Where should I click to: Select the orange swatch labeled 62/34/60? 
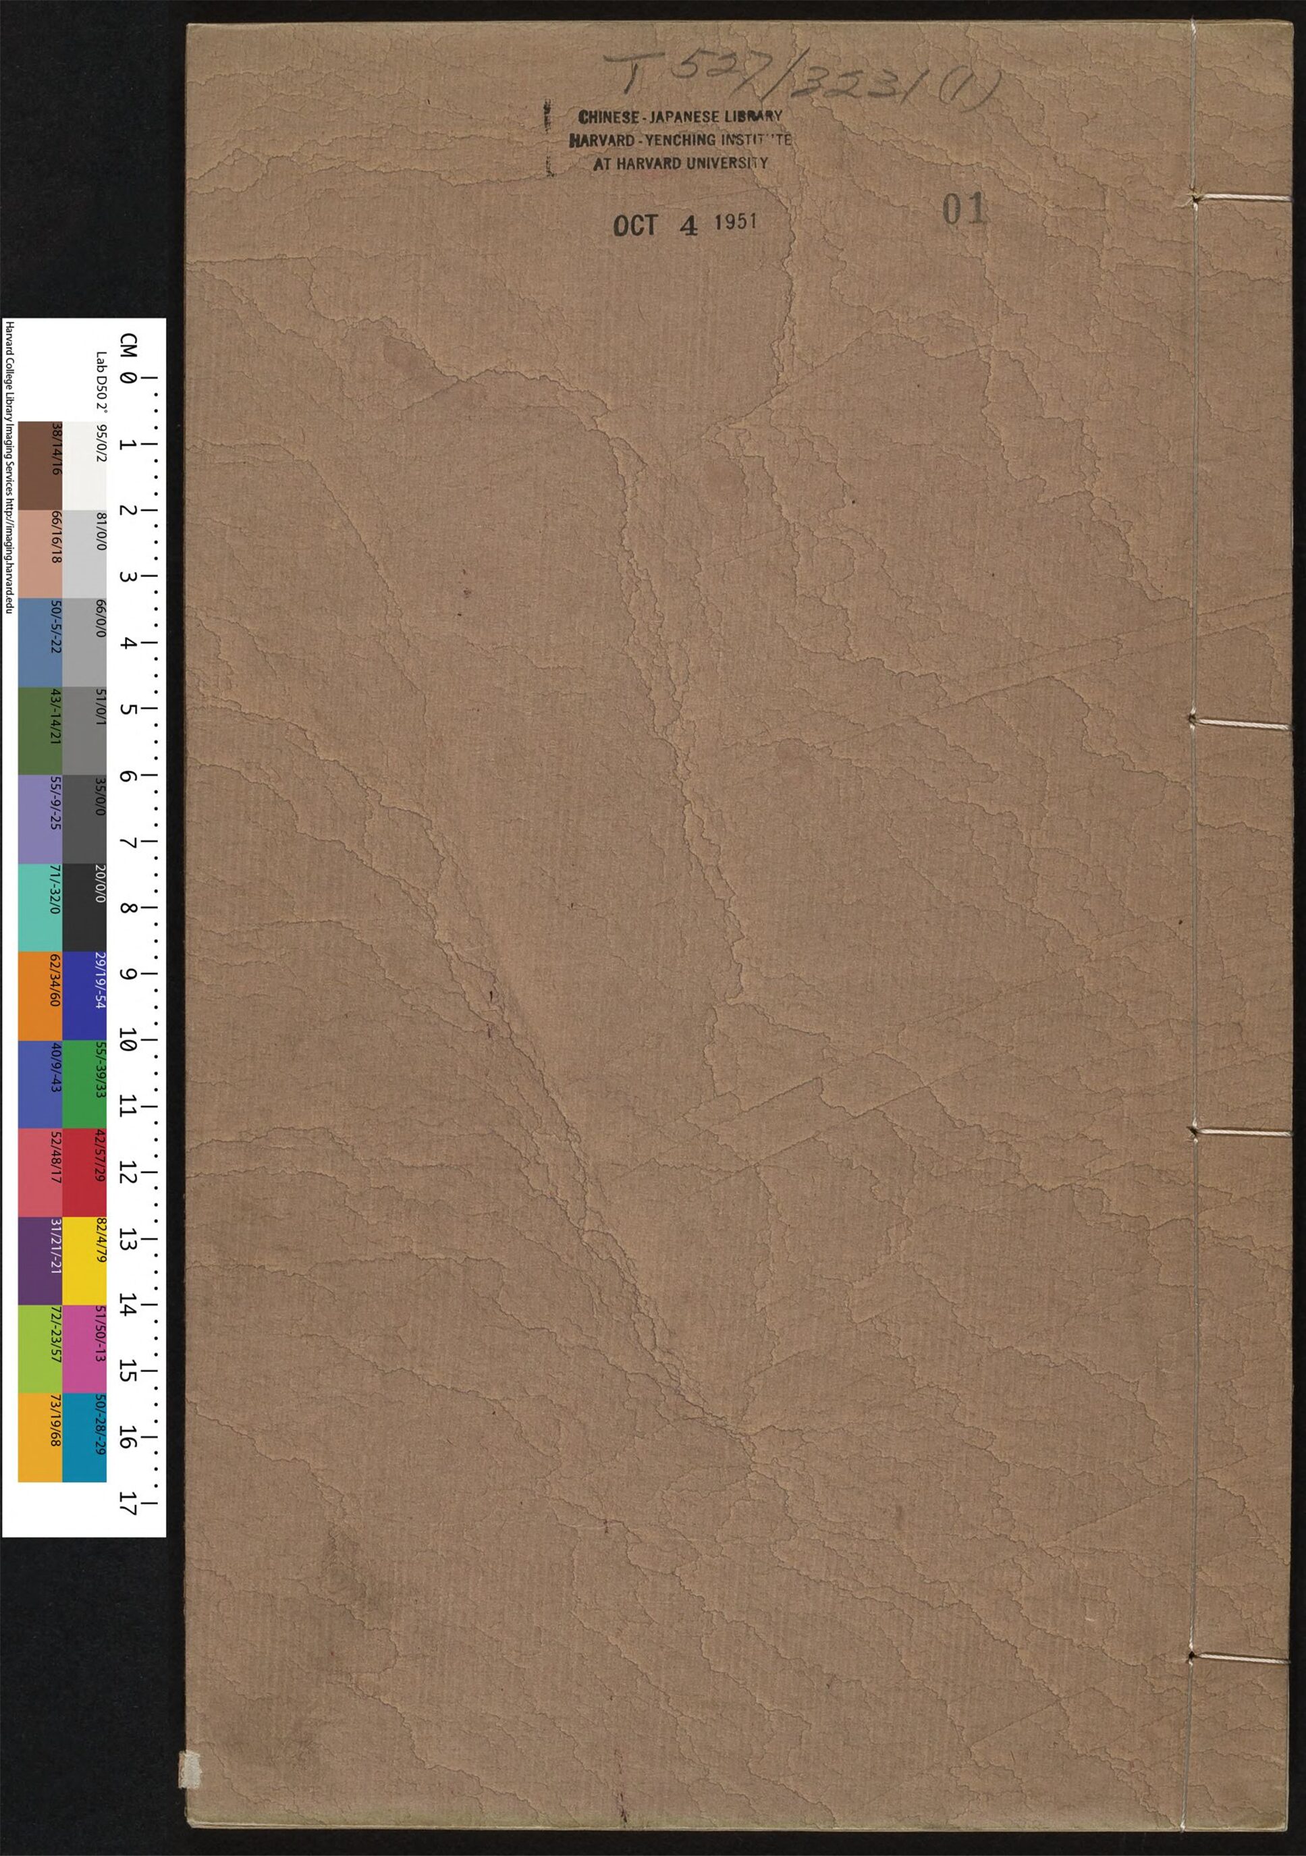click(40, 997)
